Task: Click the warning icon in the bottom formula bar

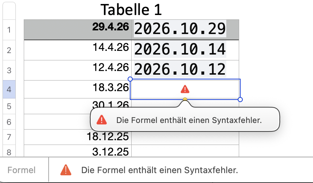Action: [66, 170]
